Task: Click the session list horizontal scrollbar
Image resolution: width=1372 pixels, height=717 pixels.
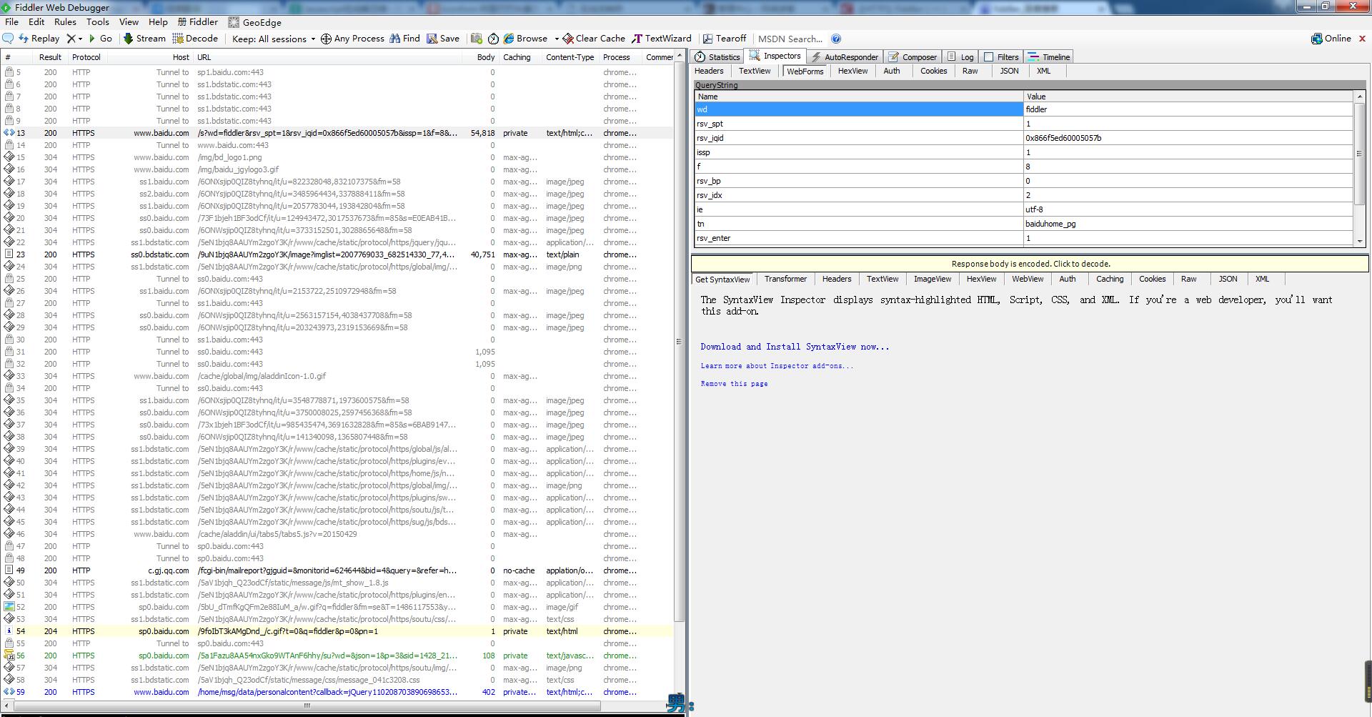Action: 307,706
